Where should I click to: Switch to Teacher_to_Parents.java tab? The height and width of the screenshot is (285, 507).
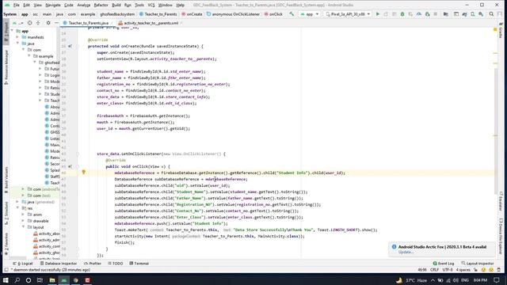tap(88, 23)
